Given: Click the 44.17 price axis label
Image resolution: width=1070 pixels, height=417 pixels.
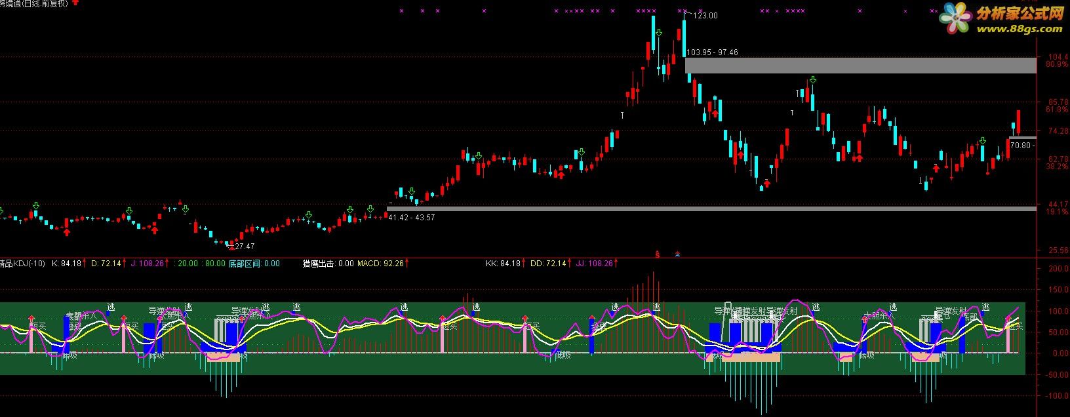Looking at the screenshot, I should pyautogui.click(x=1058, y=205).
